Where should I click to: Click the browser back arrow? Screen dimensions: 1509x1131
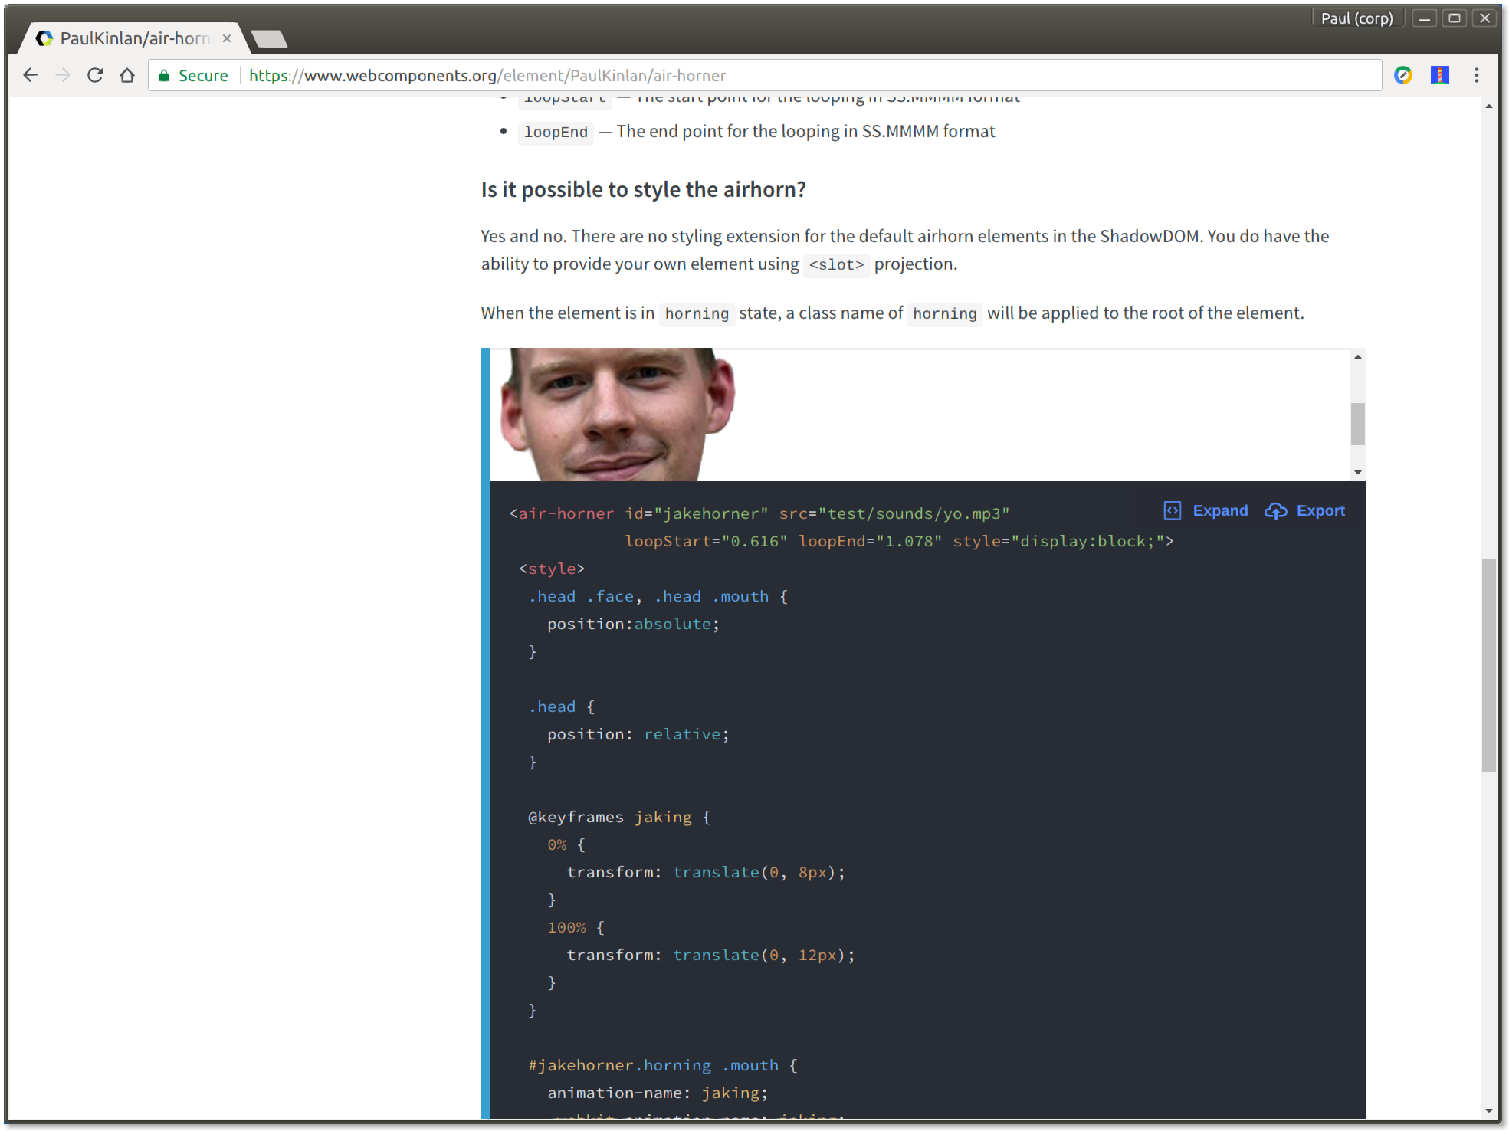pyautogui.click(x=31, y=75)
